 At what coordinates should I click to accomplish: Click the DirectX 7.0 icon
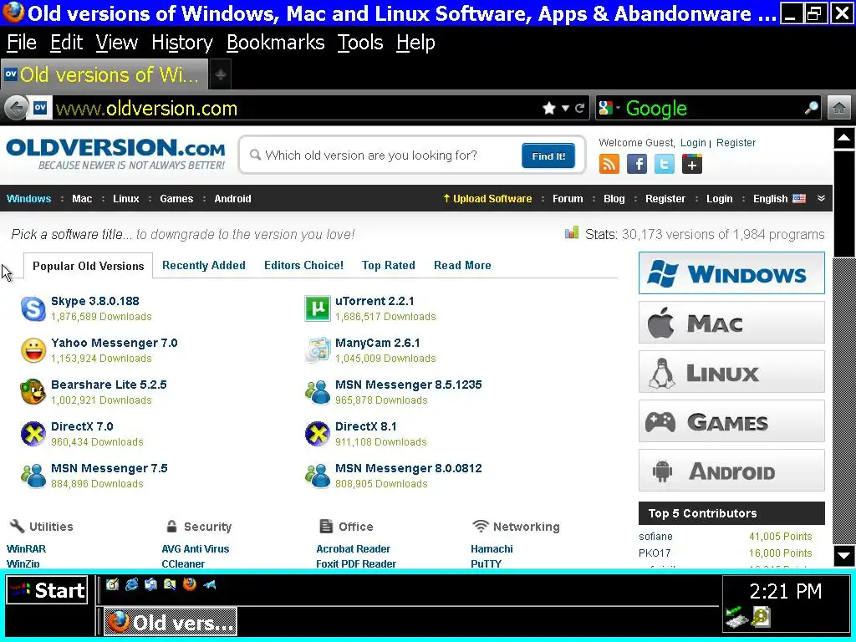coord(33,434)
